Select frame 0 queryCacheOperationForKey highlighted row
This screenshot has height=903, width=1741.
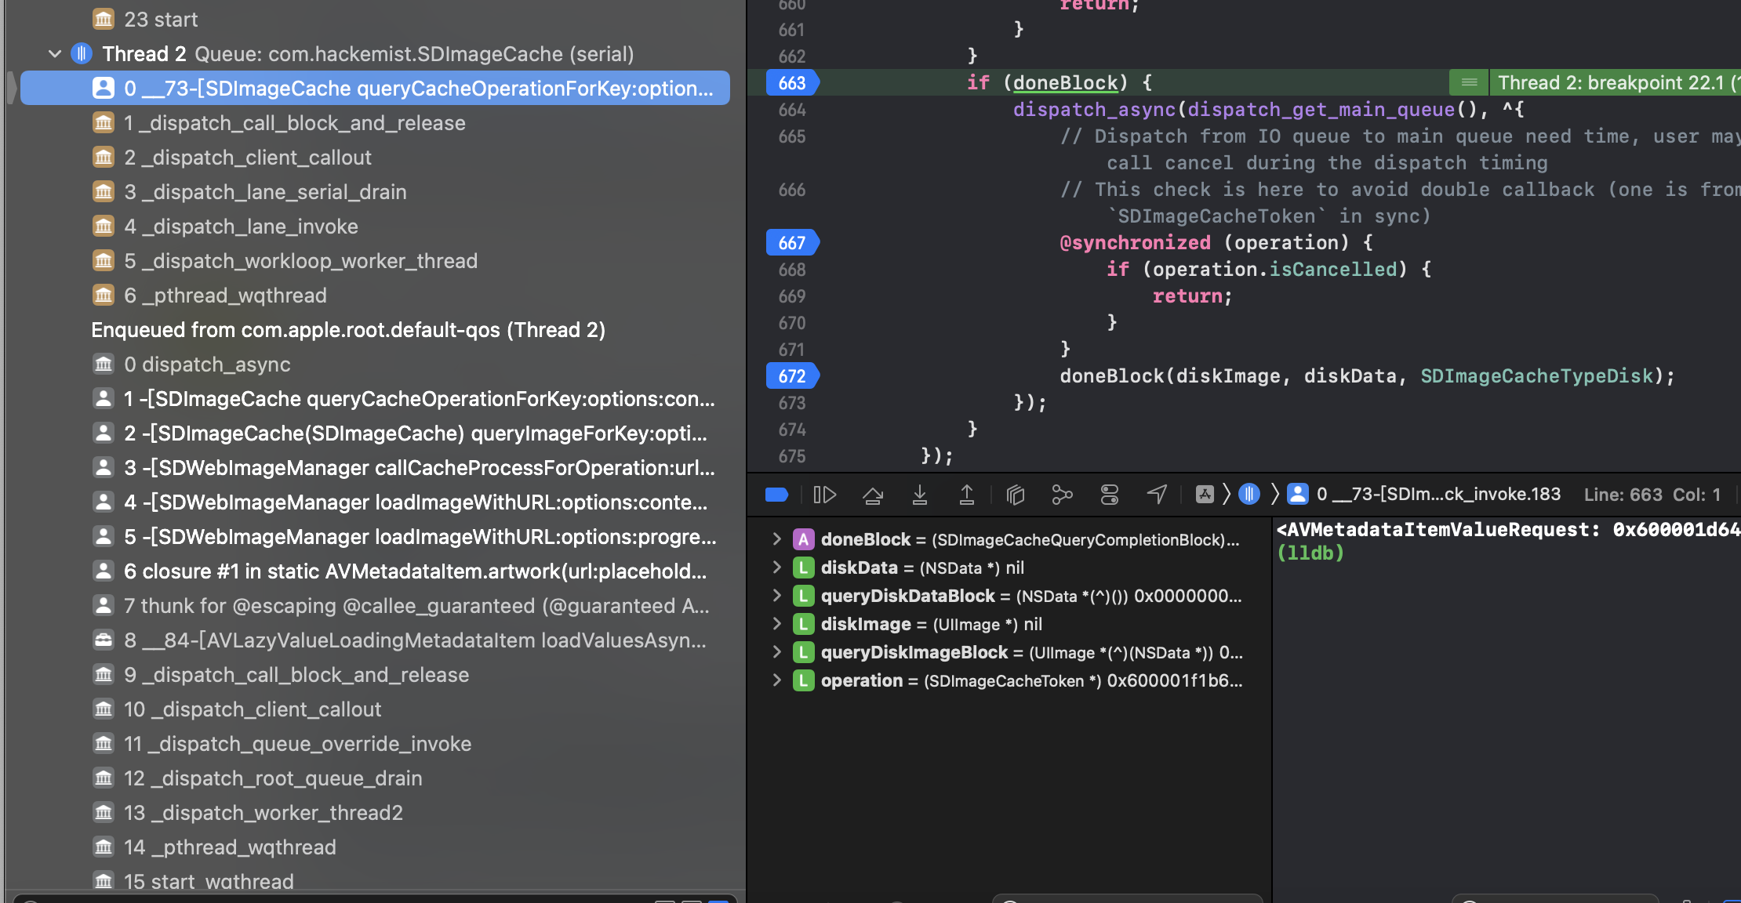click(375, 88)
